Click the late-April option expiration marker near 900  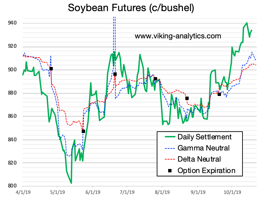click(51, 69)
